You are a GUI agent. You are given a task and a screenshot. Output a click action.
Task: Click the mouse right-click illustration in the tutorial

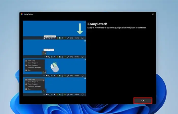pos(54,67)
